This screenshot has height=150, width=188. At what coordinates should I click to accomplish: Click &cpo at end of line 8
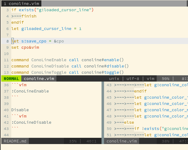click(59, 41)
